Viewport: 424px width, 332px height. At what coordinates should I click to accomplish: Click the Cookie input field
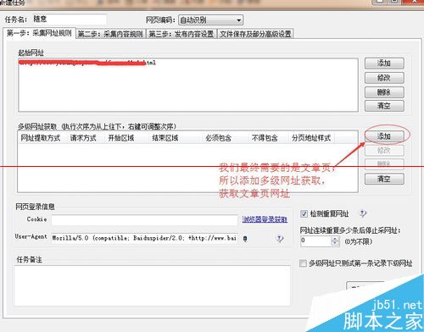click(144, 220)
